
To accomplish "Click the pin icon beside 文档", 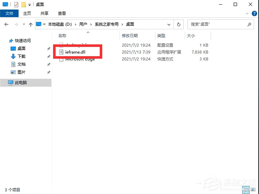I will (48, 64).
